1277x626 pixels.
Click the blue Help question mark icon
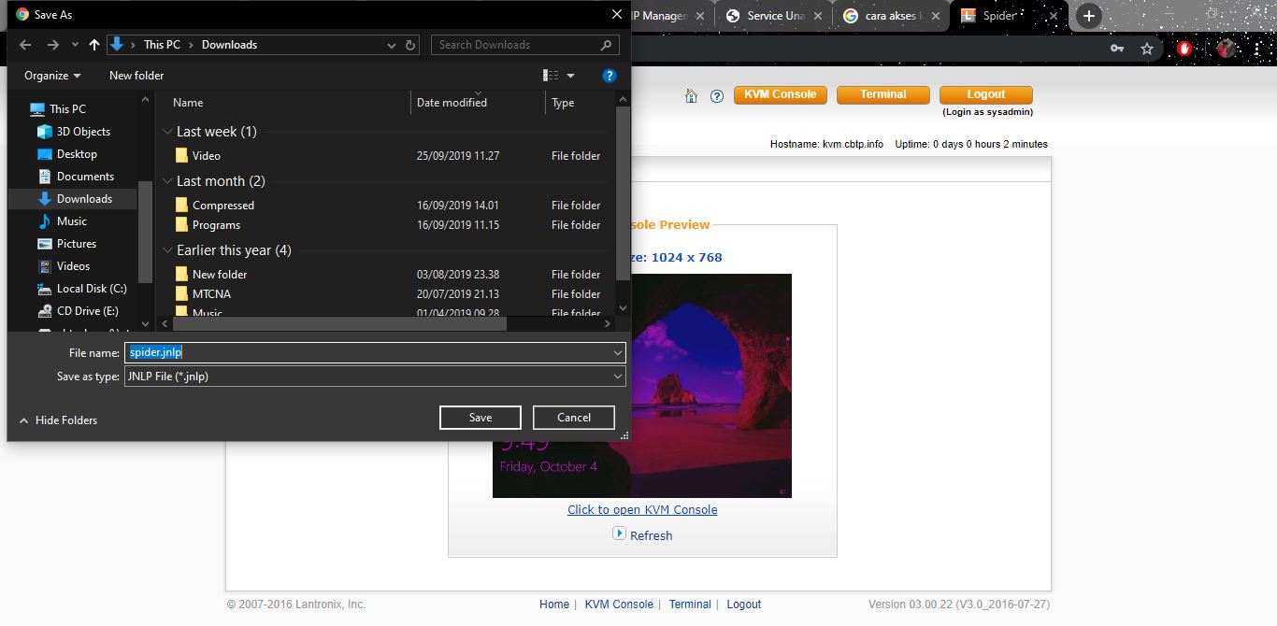pyautogui.click(x=609, y=76)
